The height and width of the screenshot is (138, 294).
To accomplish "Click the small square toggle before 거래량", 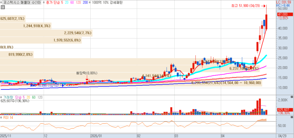I will pyautogui.click(x=2, y=97).
